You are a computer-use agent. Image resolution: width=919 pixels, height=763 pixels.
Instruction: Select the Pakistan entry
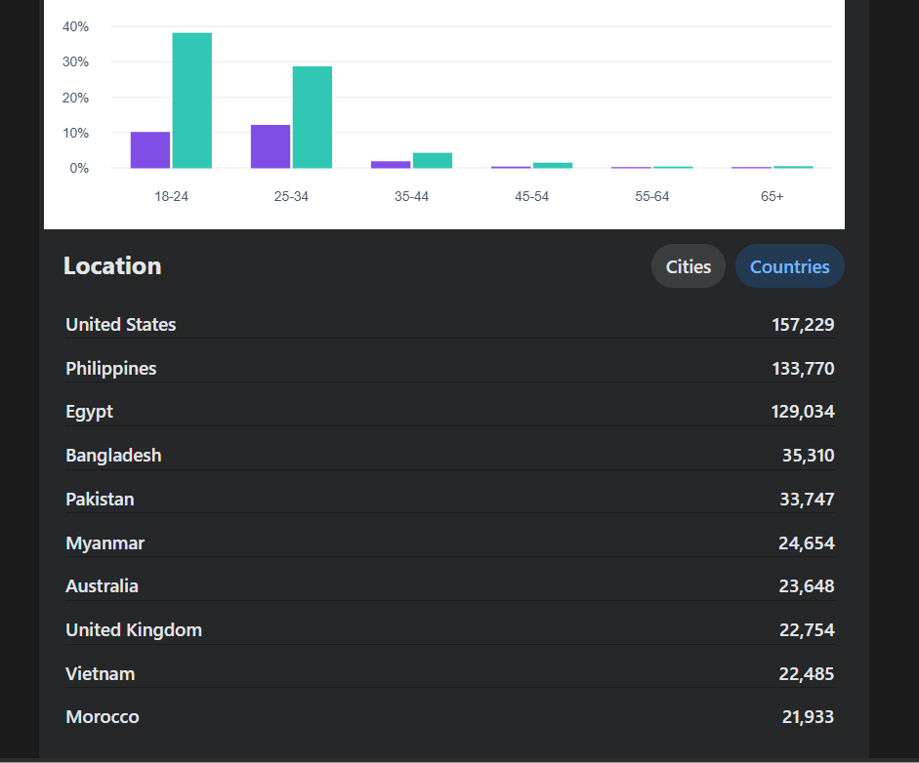click(x=449, y=499)
